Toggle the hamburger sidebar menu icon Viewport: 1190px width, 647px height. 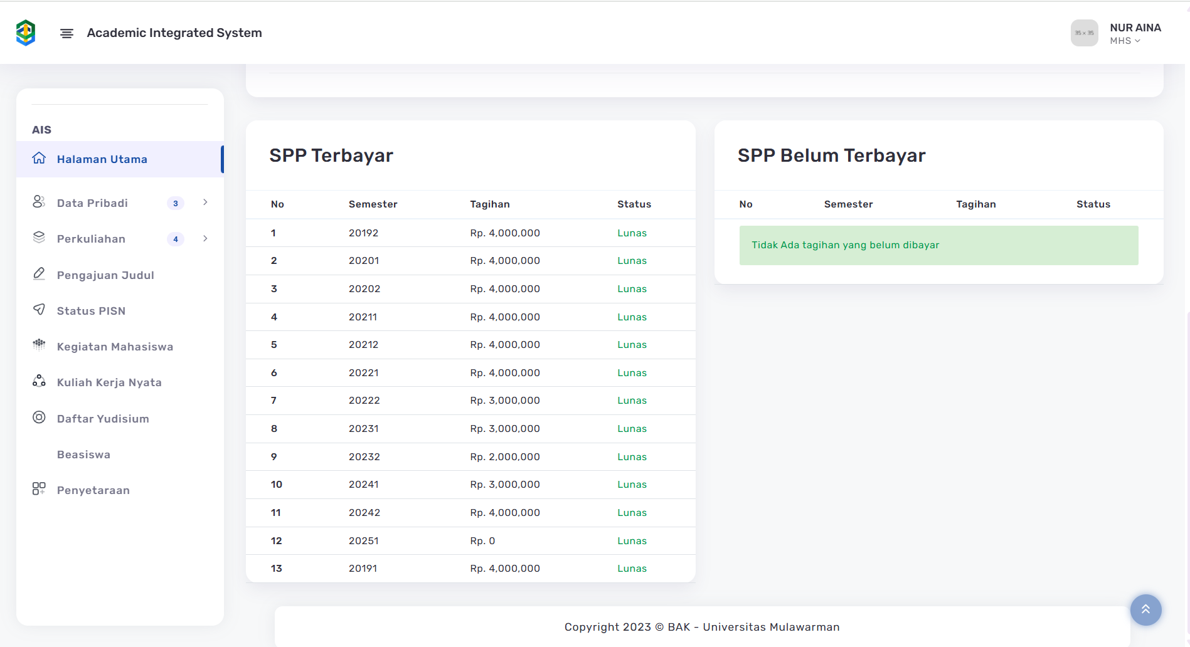pos(66,33)
